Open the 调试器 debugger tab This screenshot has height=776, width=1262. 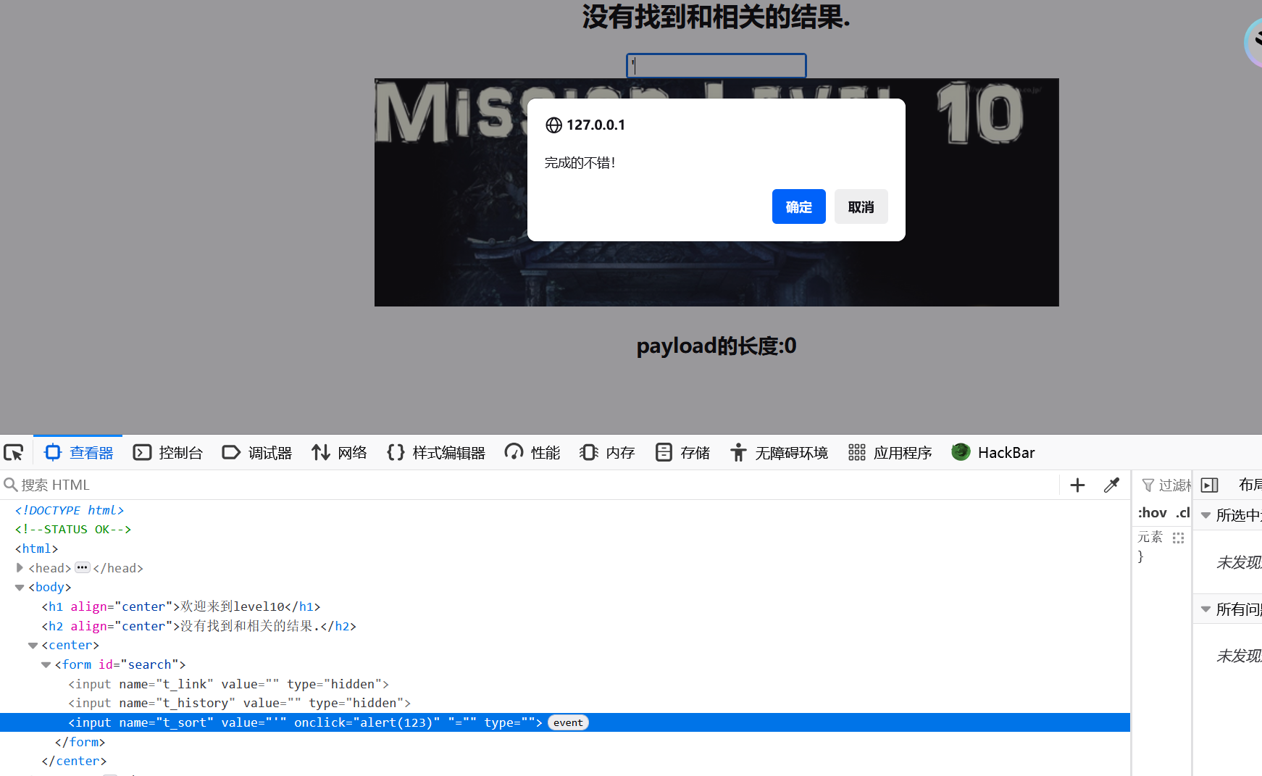coord(256,453)
